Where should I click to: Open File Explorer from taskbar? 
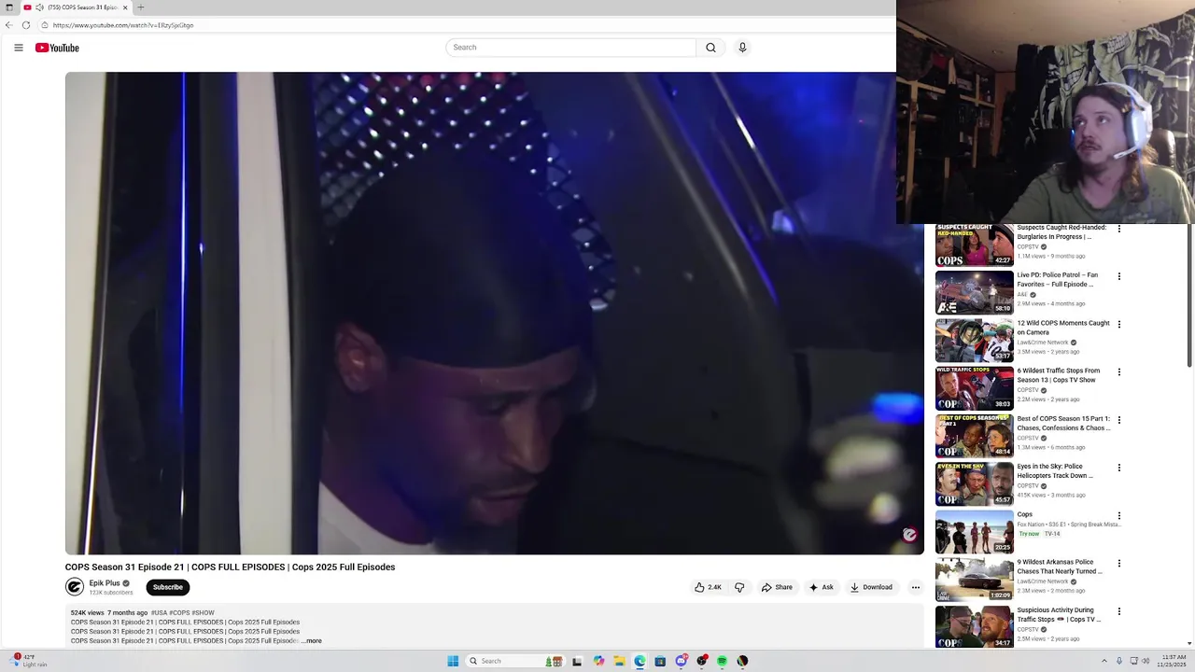(619, 661)
